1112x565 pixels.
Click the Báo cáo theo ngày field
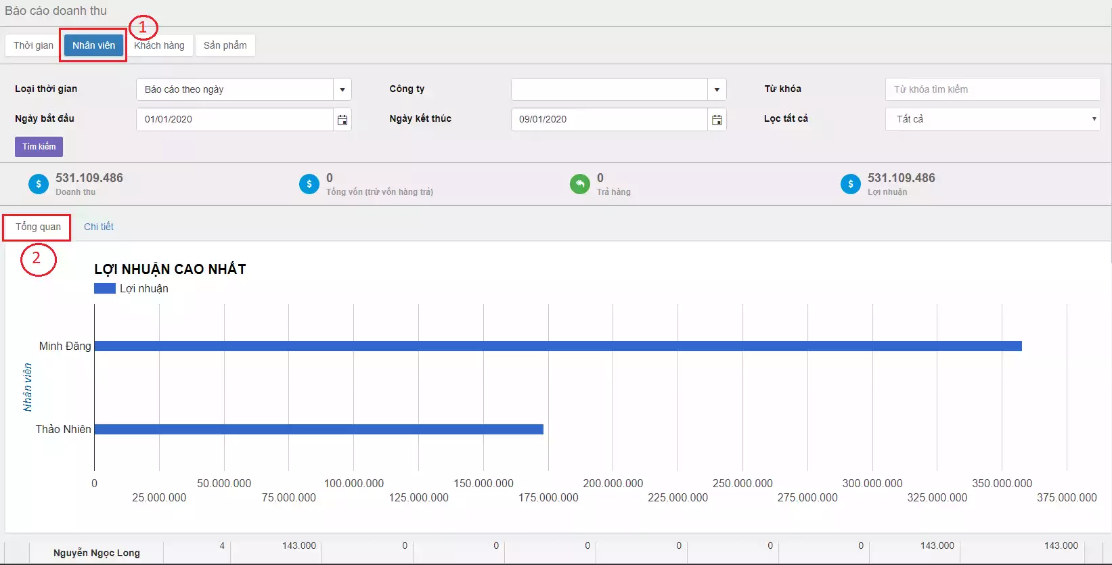[235, 89]
